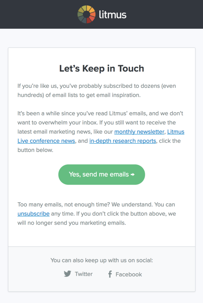Open the Facebook text link
The image size is (203, 303).
(129, 274)
